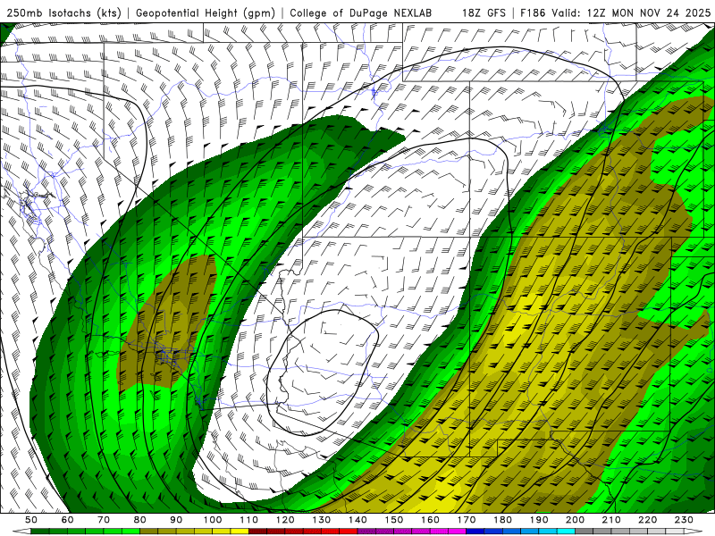The height and width of the screenshot is (536, 715).
Task: Click the 60 value on the color scale
Action: pos(67,520)
